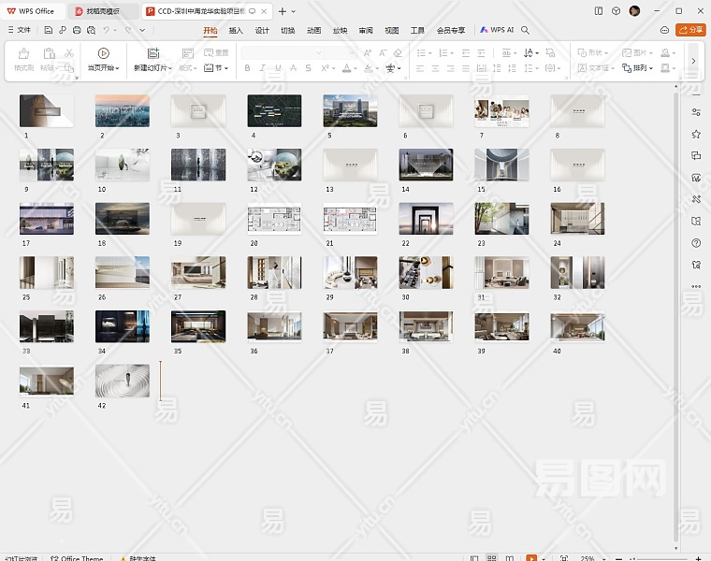This screenshot has width=711, height=561.
Task: Toggle slide sorter view in status bar
Action: point(492,558)
